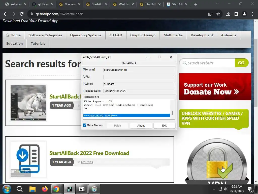Open File Explorer from taskbar
The width and height of the screenshot is (258, 194).
[x=33, y=189]
